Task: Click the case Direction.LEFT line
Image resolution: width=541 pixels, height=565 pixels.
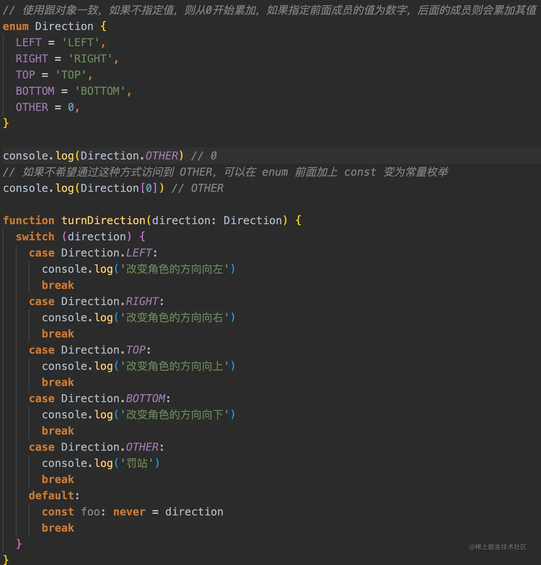Action: point(93,253)
